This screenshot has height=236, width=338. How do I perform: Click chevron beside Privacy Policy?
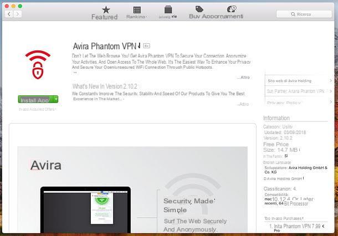point(331,101)
